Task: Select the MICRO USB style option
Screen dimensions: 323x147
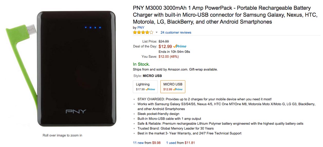Action: (x=173, y=86)
